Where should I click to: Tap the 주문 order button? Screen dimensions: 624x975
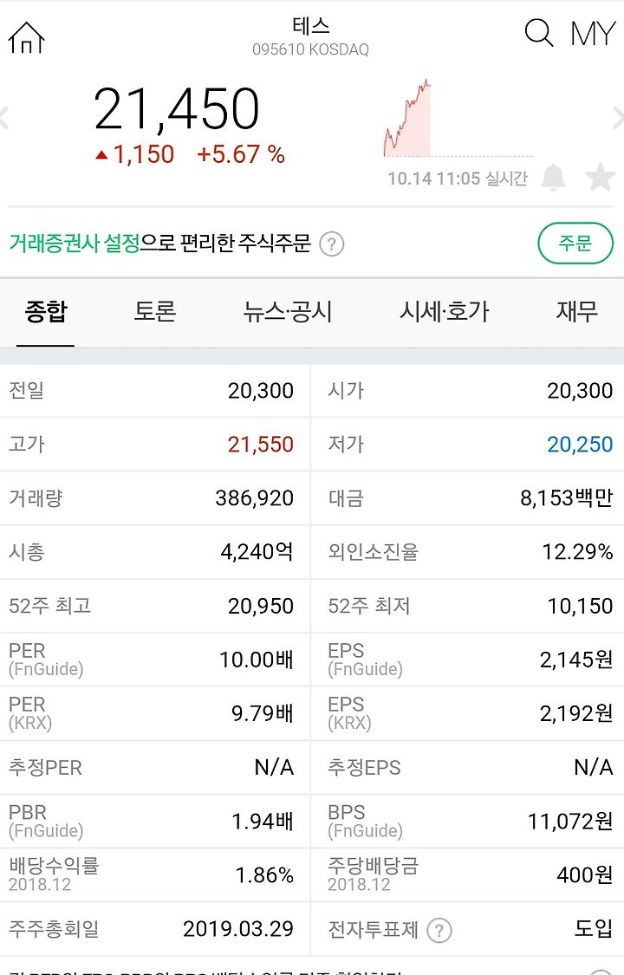tap(575, 244)
